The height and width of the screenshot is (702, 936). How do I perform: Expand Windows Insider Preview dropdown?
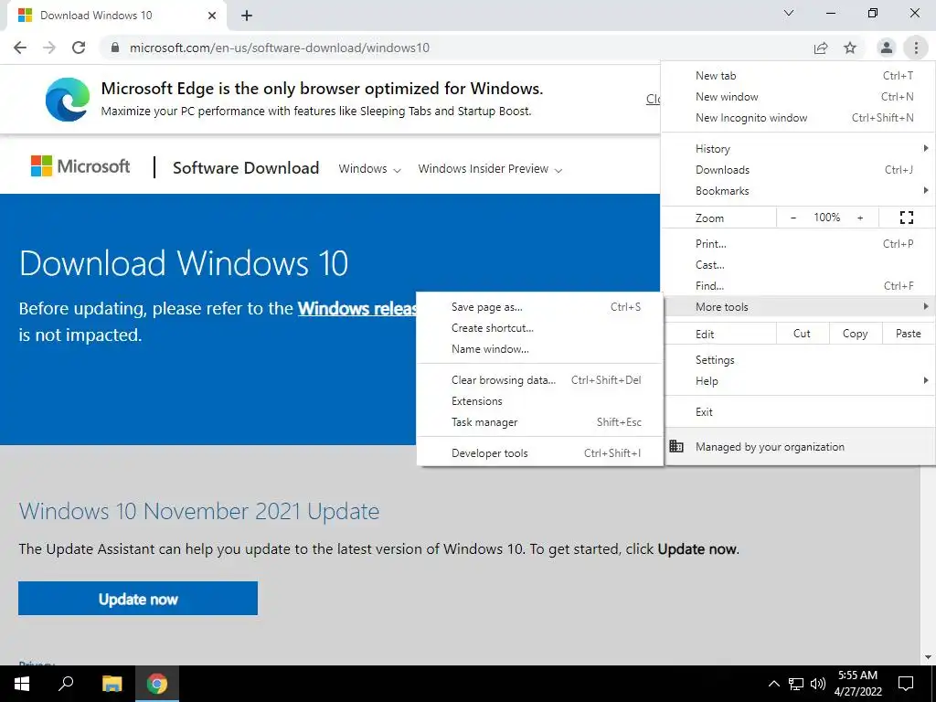(490, 169)
